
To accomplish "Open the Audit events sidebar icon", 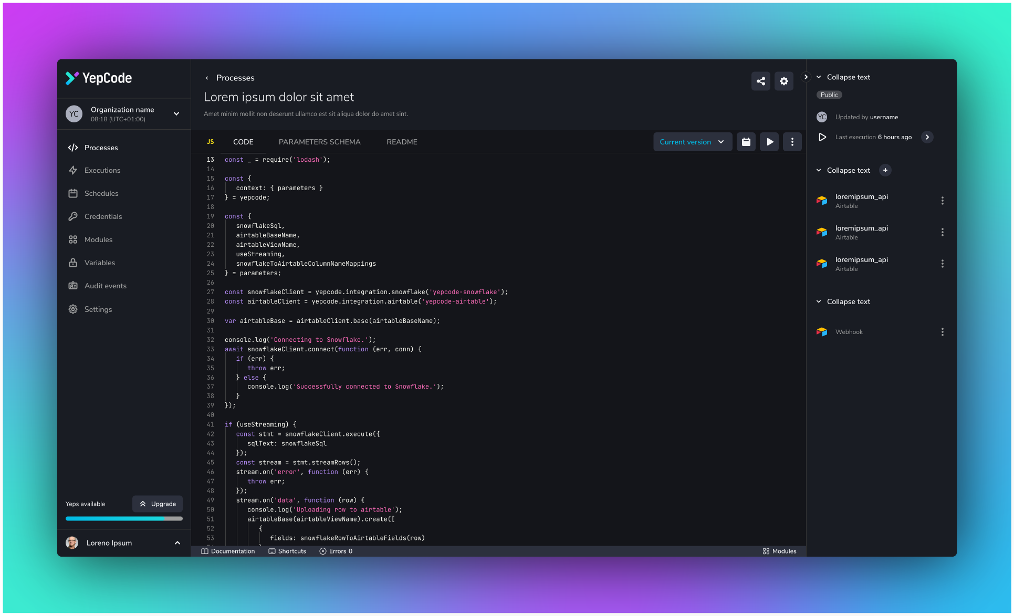I will (x=73, y=286).
